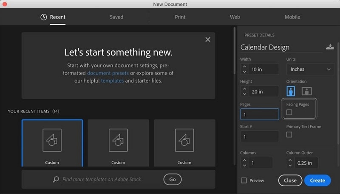
Task: Dismiss the 'Let's start something new' banner
Action: (207, 39)
